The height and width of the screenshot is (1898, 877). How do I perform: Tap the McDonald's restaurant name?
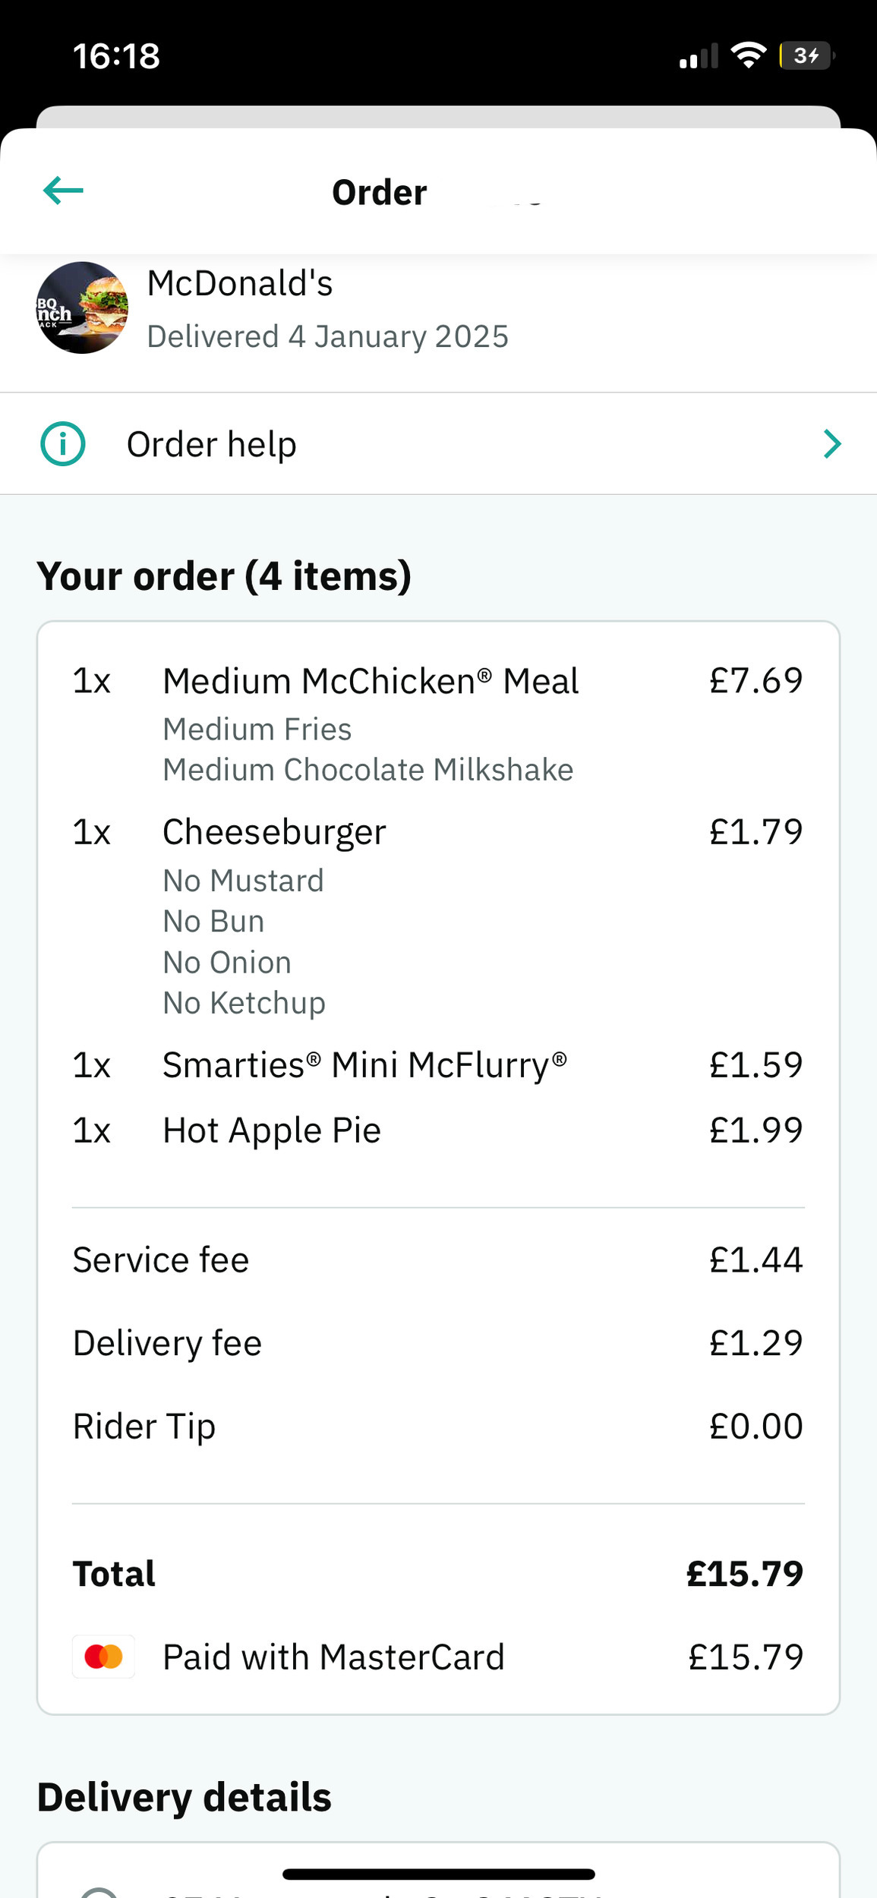pyautogui.click(x=240, y=284)
